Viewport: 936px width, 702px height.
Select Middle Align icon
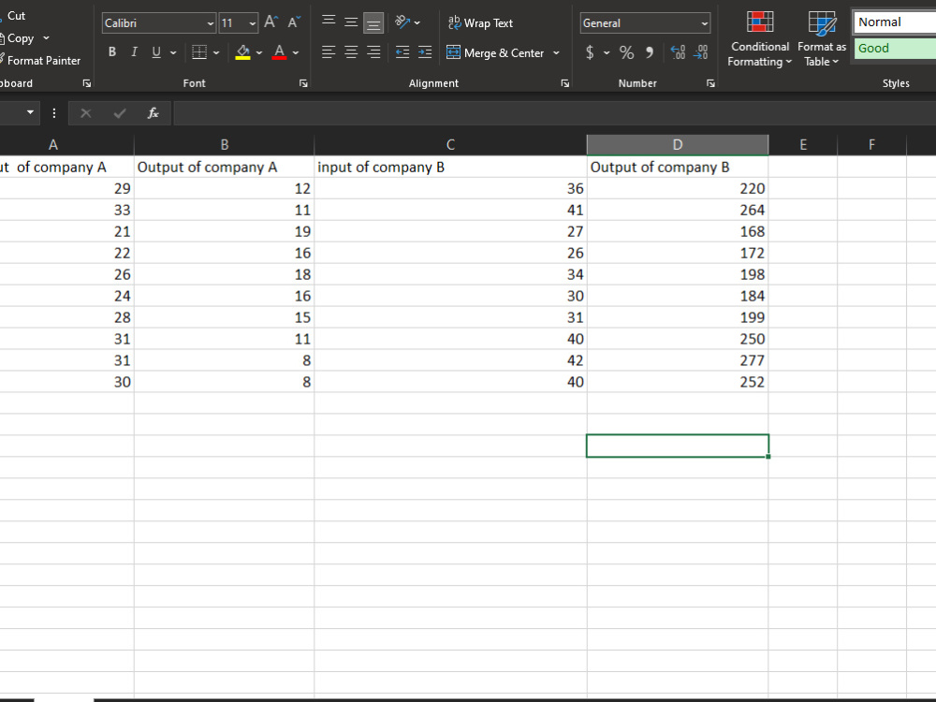coord(351,22)
